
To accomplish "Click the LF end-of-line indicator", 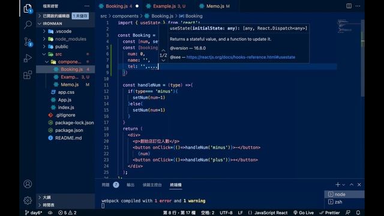I will click(x=240, y=212).
